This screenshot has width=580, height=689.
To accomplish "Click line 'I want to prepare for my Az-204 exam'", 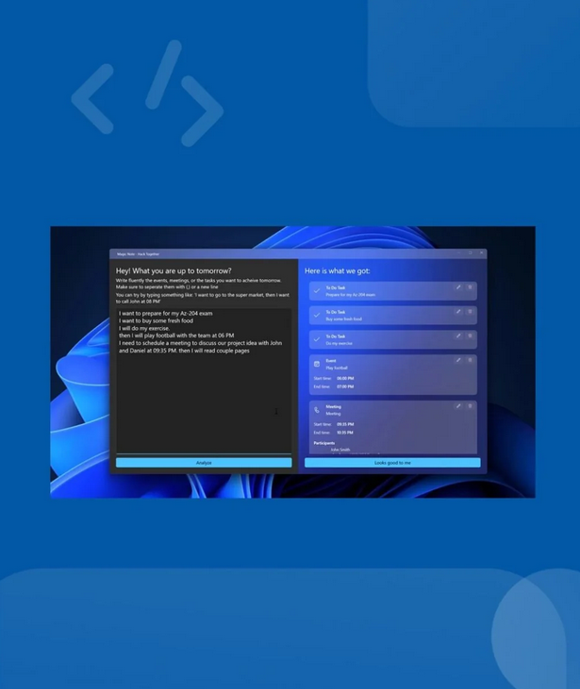I will click(166, 313).
